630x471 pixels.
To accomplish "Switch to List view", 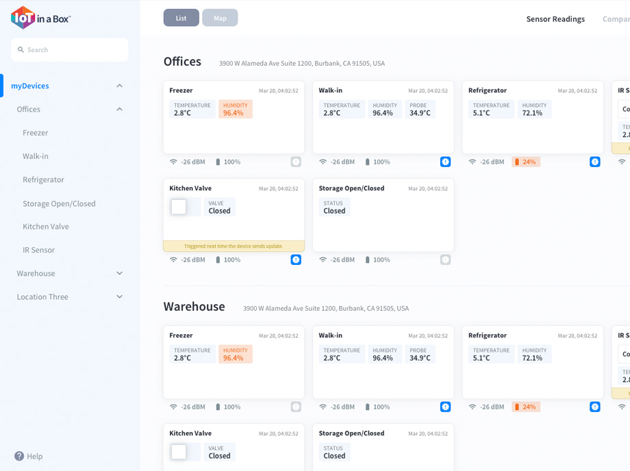I will 181,18.
